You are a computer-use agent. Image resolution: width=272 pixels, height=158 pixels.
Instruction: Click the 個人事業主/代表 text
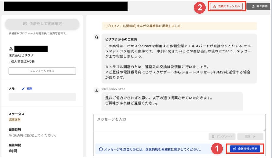pyautogui.click(x=23, y=62)
